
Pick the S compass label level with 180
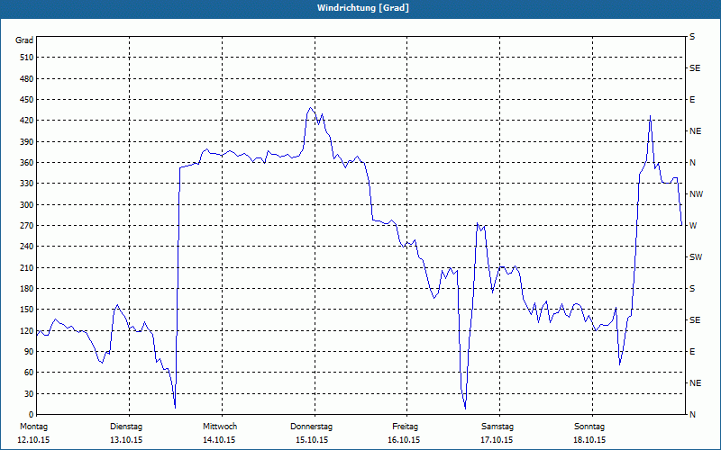(x=692, y=289)
